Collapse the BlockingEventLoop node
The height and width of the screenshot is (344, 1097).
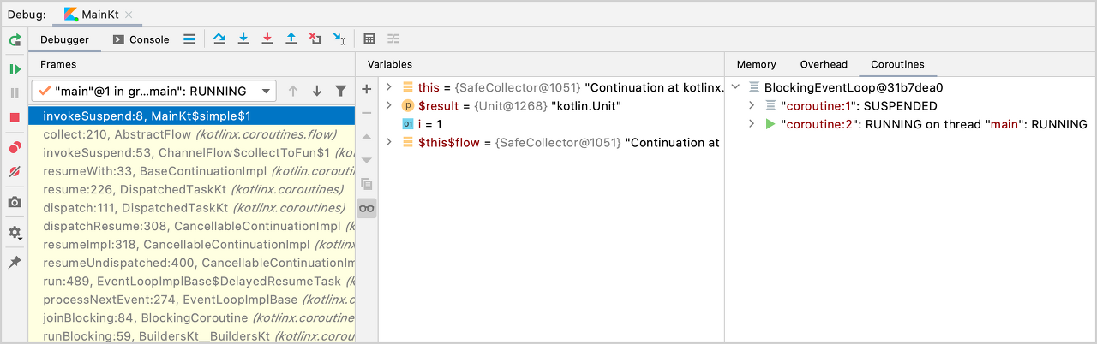coord(735,87)
